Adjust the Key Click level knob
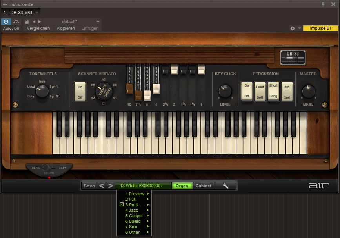 [x=225, y=91]
